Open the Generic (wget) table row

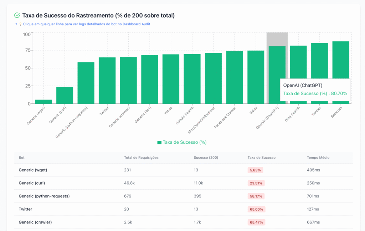pos(184,170)
